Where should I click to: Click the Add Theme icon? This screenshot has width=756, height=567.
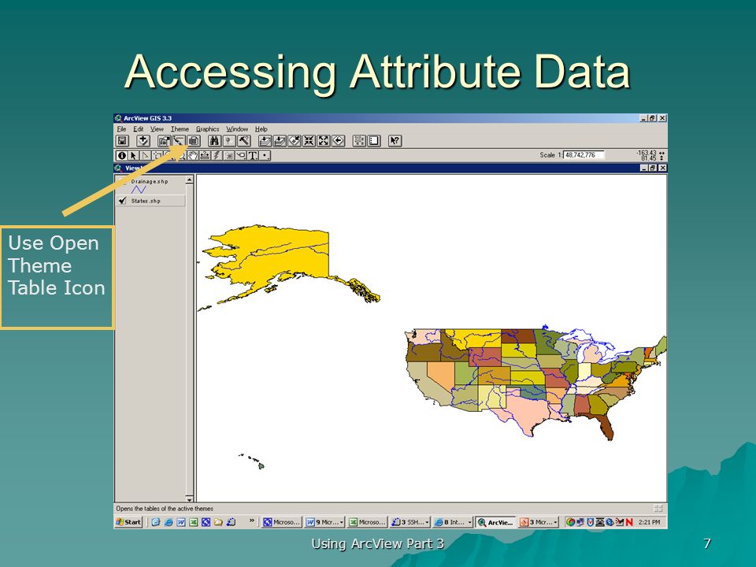tap(143, 141)
